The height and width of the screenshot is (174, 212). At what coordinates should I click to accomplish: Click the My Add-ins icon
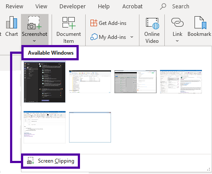pyautogui.click(x=94, y=37)
